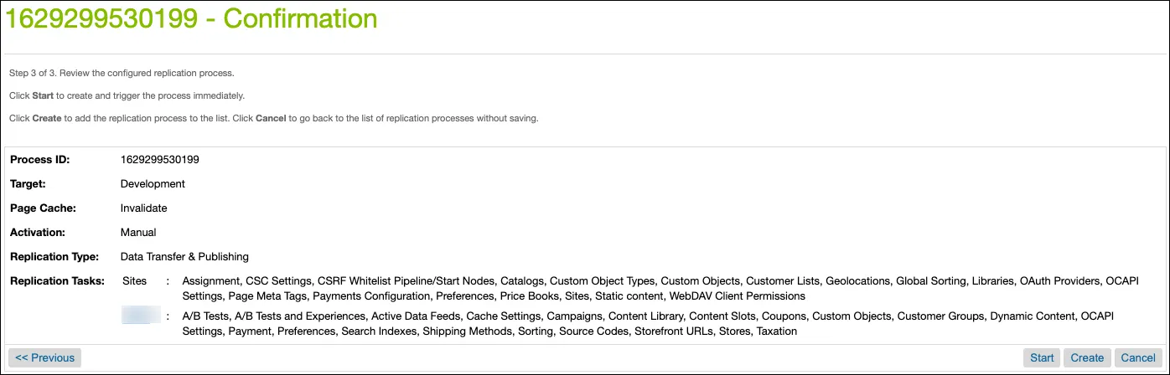Screen dimensions: 1170x375
Task: Click the Activation value Manual
Action: [x=138, y=233]
